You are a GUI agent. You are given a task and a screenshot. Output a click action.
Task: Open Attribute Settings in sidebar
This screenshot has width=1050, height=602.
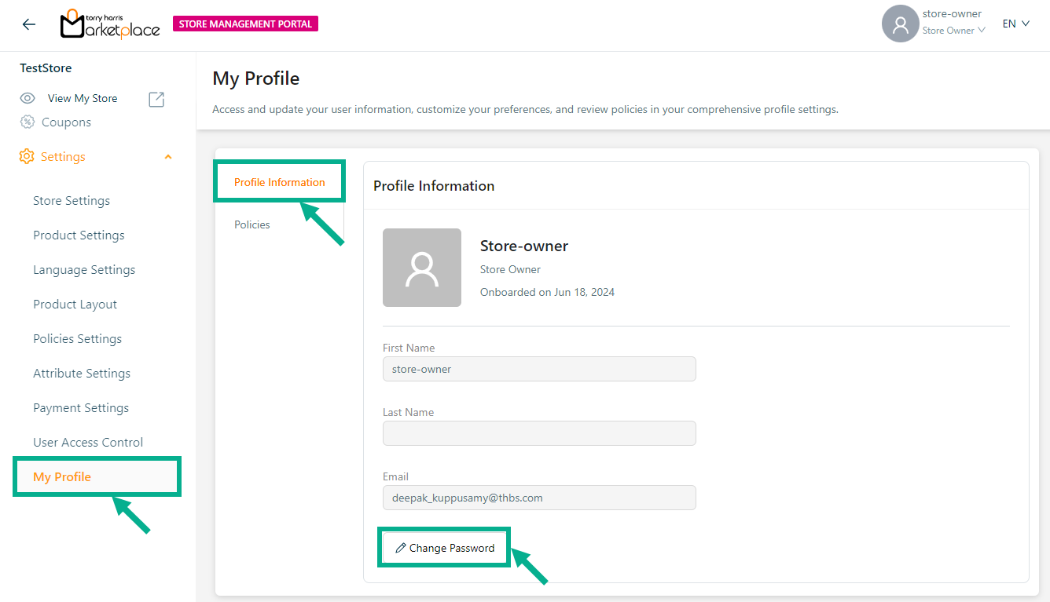82,374
